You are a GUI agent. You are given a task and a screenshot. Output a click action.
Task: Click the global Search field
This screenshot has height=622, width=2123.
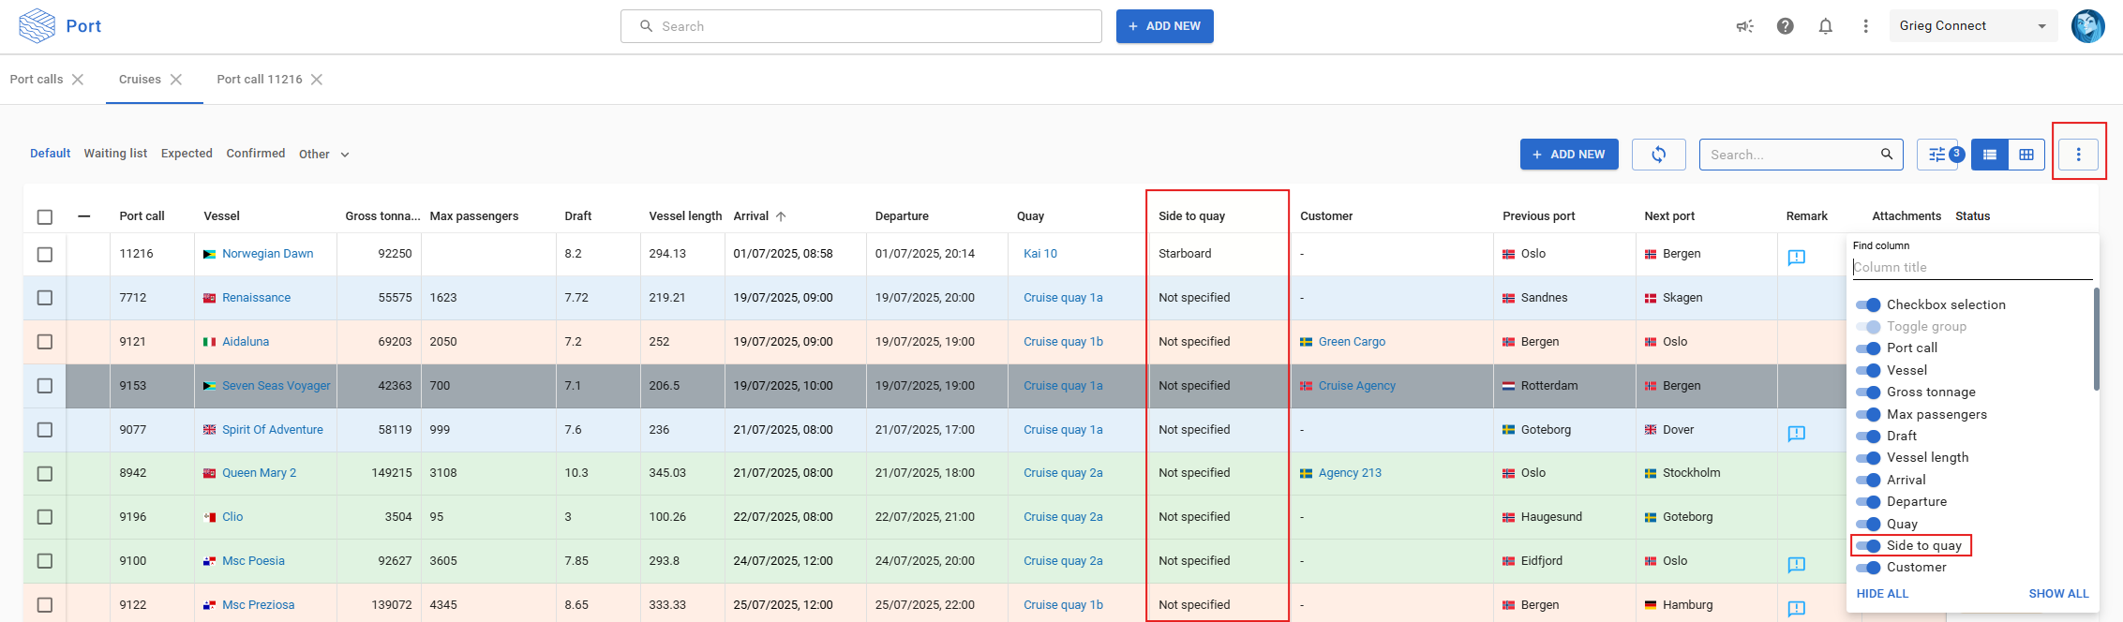tap(860, 26)
